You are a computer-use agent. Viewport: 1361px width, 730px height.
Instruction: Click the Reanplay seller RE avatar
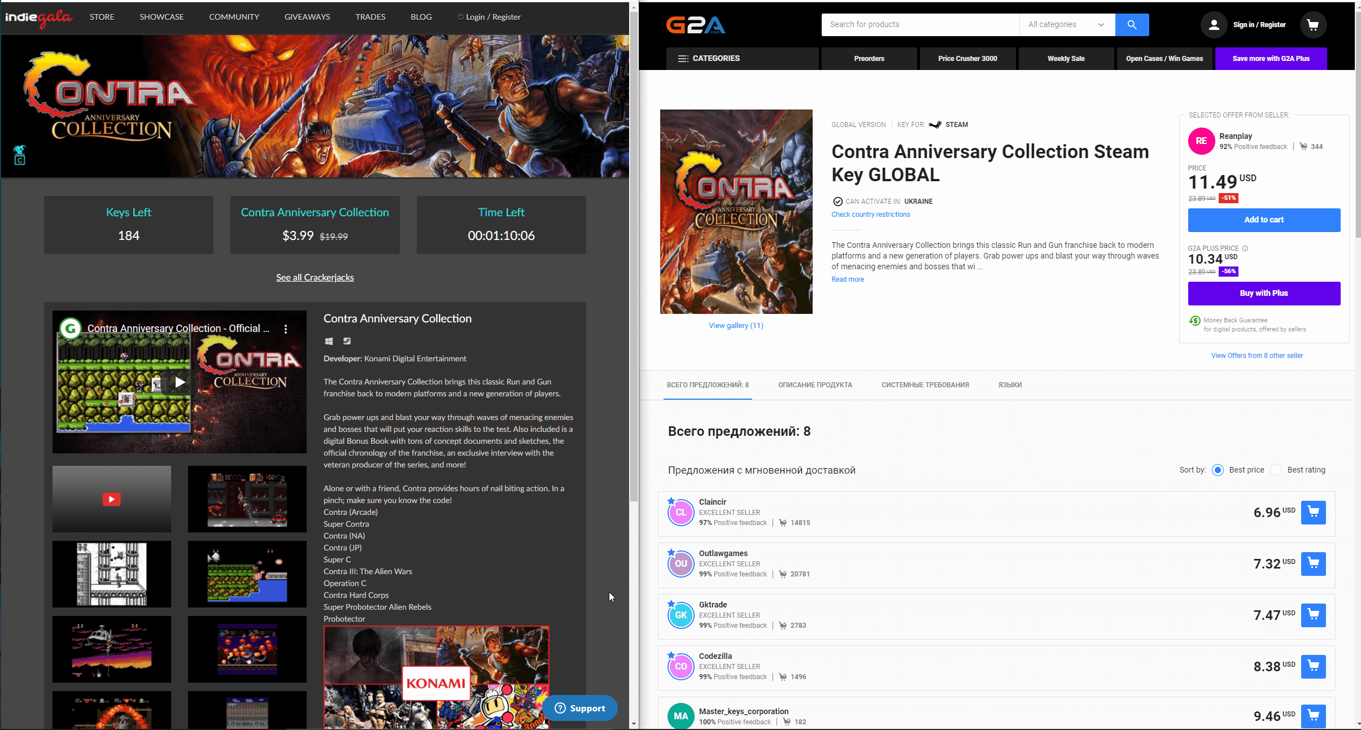click(x=1201, y=141)
